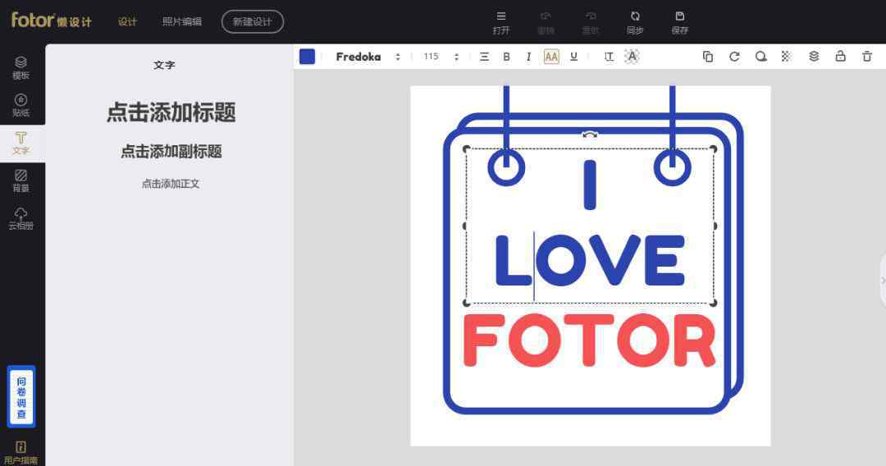
Task: Click 点击添加副标题 to add subheading
Action: click(x=171, y=152)
